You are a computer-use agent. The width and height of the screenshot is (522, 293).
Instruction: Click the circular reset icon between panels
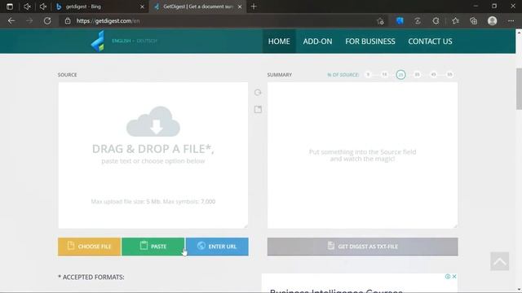click(258, 92)
